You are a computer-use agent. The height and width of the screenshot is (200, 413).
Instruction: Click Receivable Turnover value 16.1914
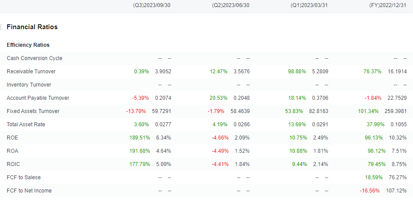[397, 71]
